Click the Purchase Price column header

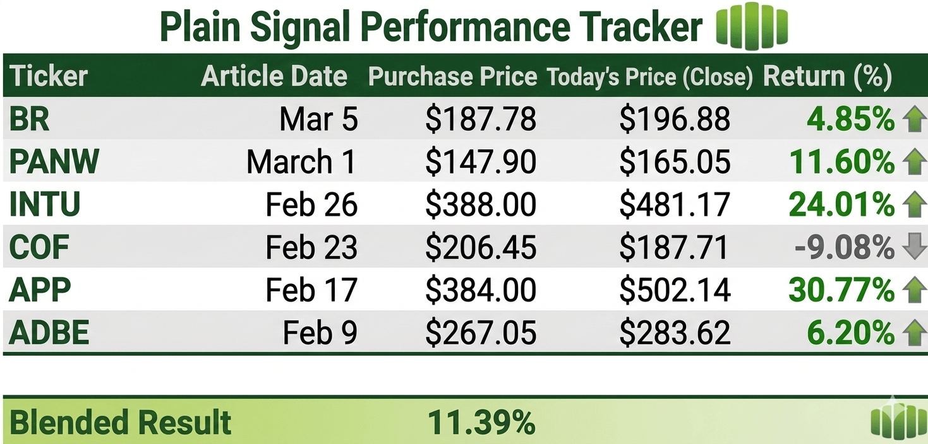click(452, 76)
